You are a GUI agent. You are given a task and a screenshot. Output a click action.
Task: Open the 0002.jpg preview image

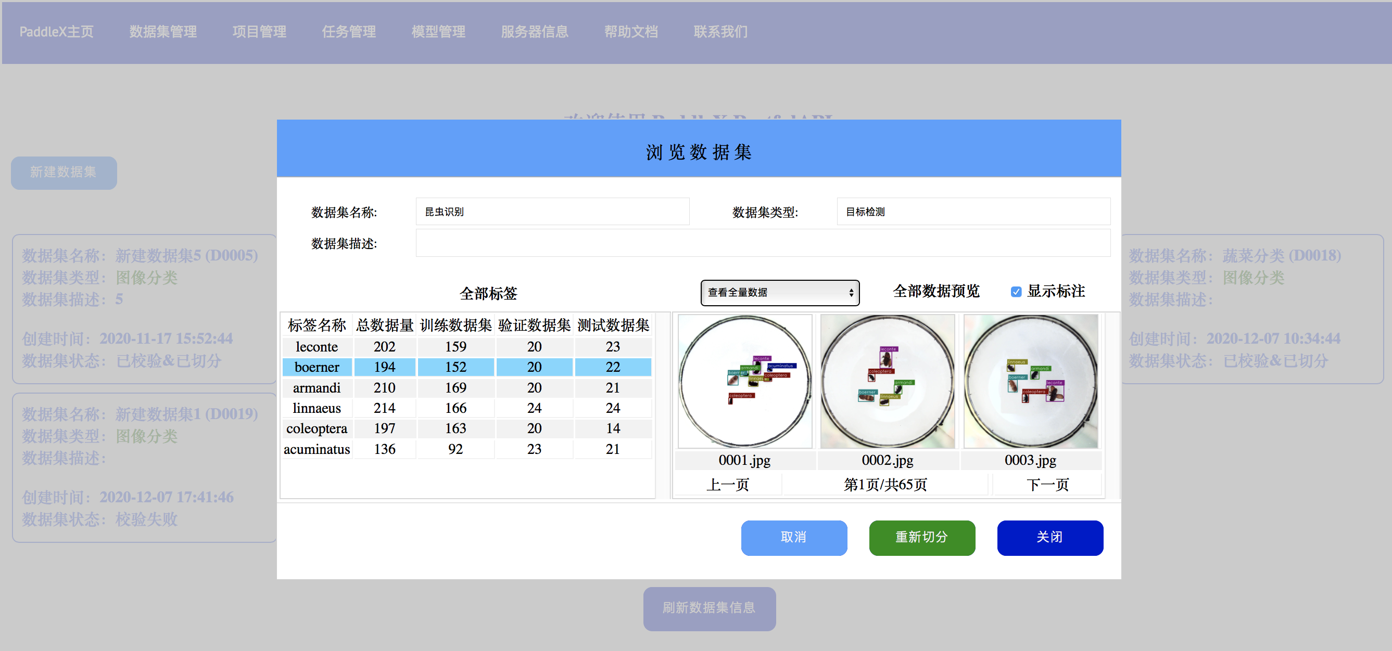[x=887, y=381]
